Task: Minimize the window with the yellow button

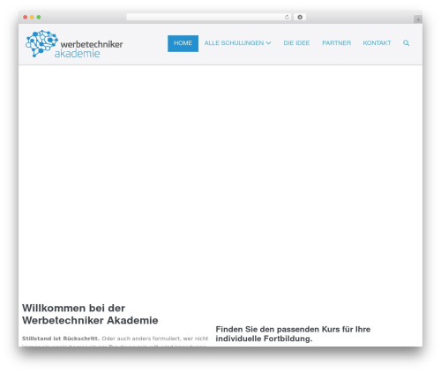Action: tap(32, 18)
